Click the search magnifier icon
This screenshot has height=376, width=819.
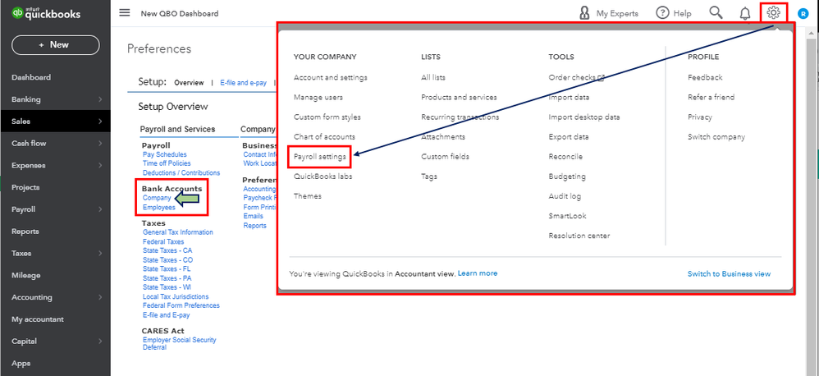click(716, 13)
